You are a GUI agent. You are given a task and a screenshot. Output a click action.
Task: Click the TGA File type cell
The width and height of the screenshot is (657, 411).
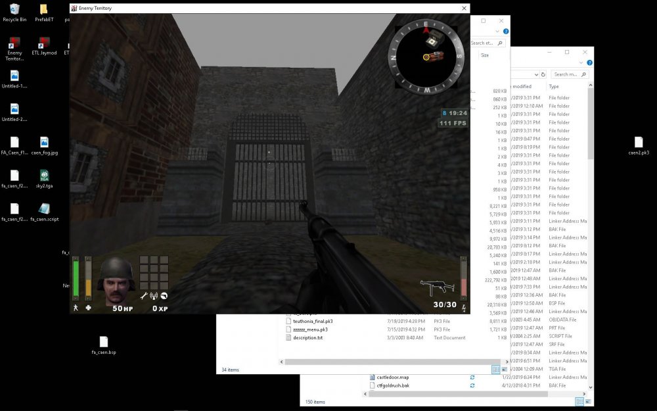click(x=557, y=369)
